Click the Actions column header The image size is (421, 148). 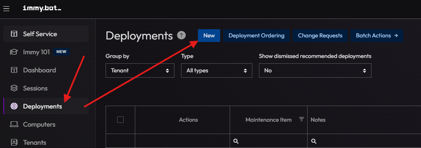pos(182,120)
